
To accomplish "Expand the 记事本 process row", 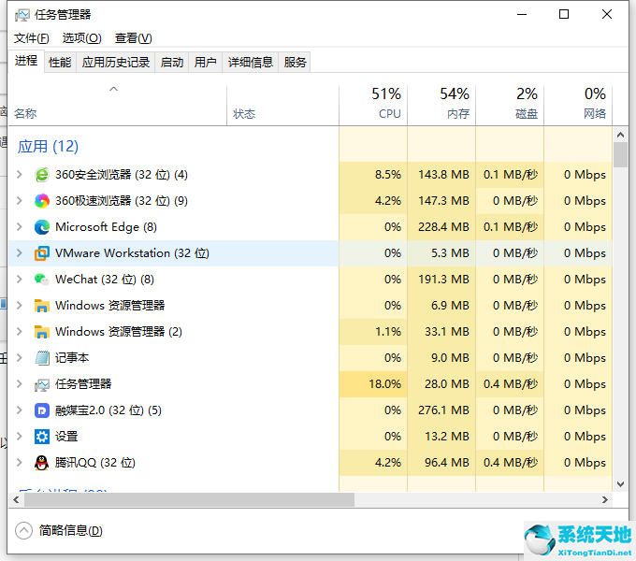I will 19,357.
